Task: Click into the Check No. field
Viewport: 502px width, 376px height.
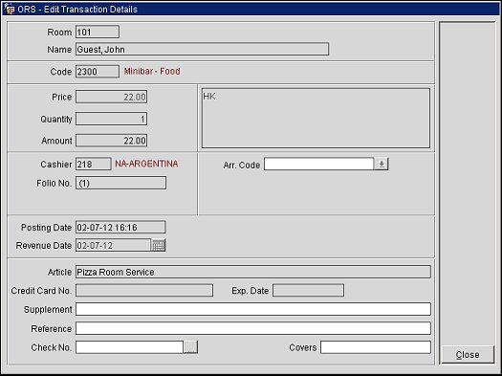Action: pos(129,347)
